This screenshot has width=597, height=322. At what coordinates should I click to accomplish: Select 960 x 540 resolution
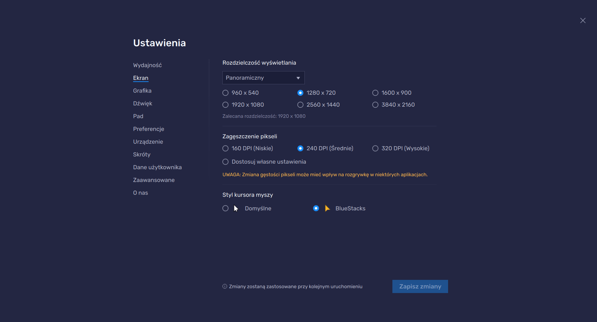pyautogui.click(x=225, y=93)
